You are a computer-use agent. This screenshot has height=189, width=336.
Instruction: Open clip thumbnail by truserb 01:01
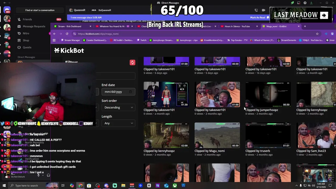268,135
